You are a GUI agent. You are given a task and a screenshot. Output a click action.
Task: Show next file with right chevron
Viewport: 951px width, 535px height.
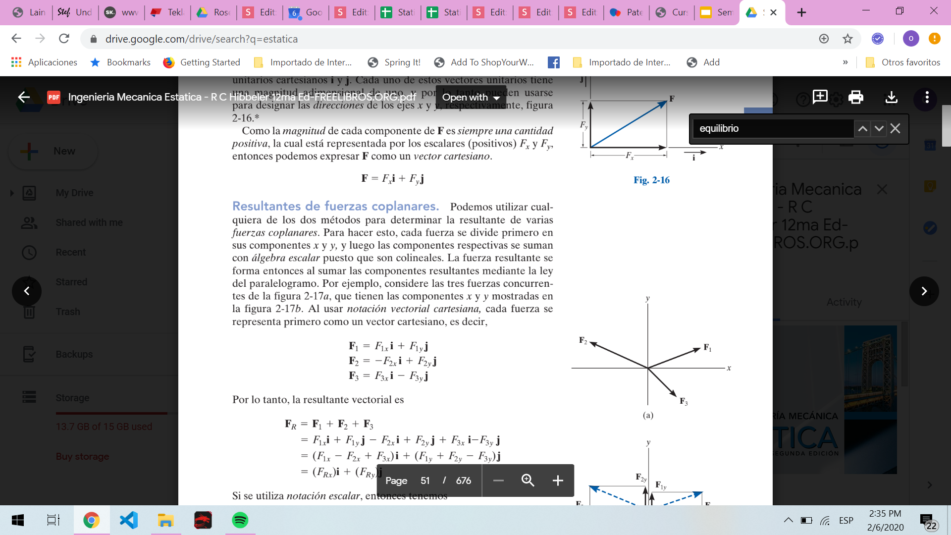click(x=924, y=291)
